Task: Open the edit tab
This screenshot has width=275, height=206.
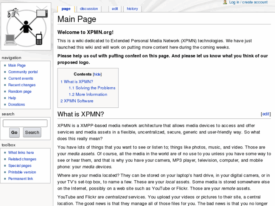Action: 115,9
